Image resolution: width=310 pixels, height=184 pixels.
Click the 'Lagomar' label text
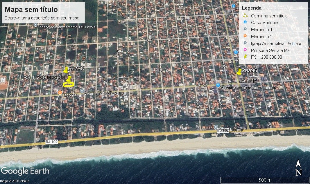70,95
